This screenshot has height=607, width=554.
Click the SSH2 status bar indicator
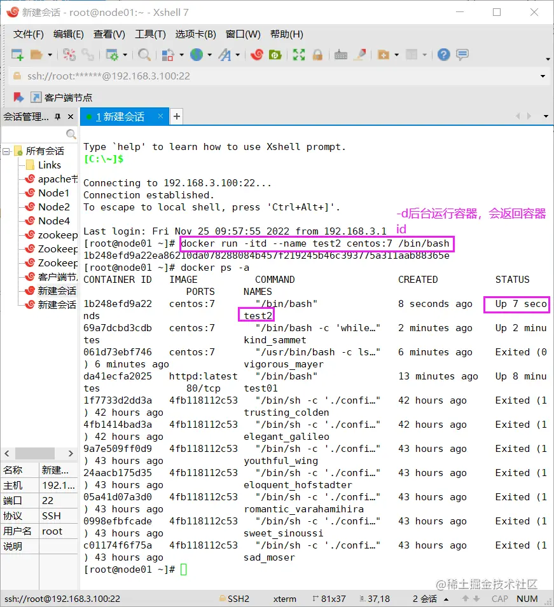point(234,599)
